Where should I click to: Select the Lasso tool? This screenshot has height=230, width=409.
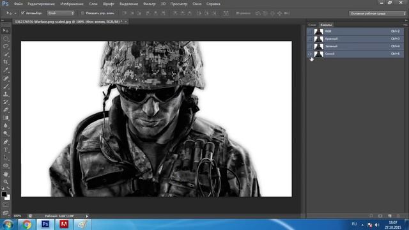pyautogui.click(x=6, y=47)
